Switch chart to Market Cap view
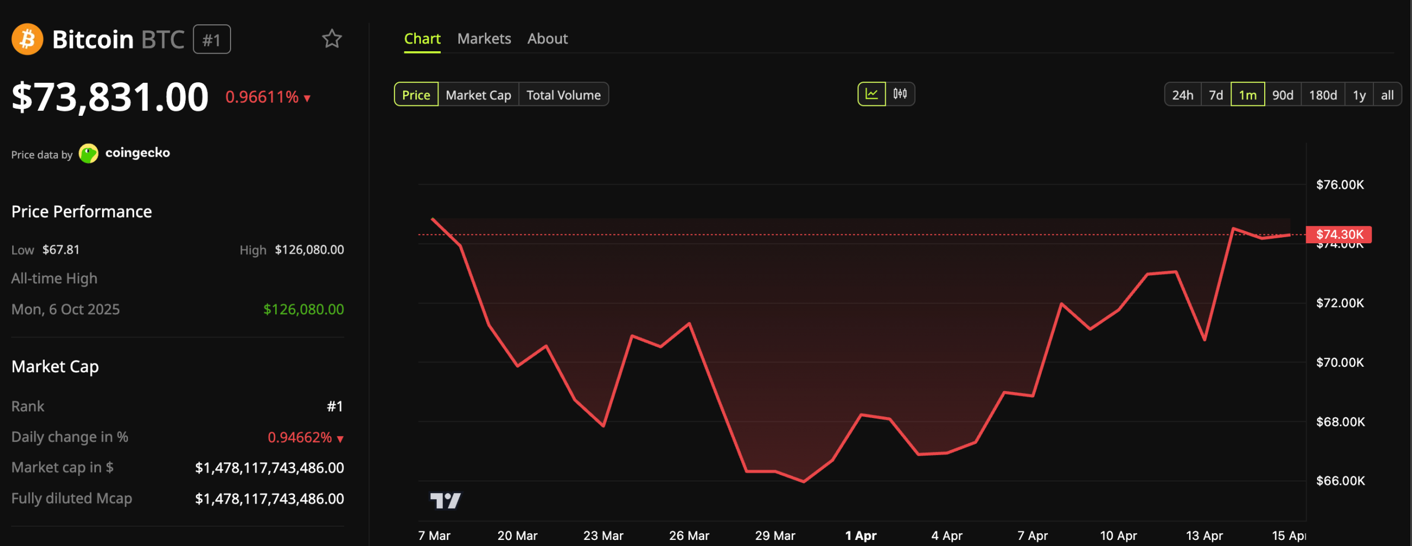1412x546 pixels. point(478,94)
